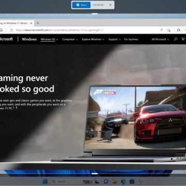186x186 pixels.
Task: Click the Windows brand link
Action: [29, 39]
